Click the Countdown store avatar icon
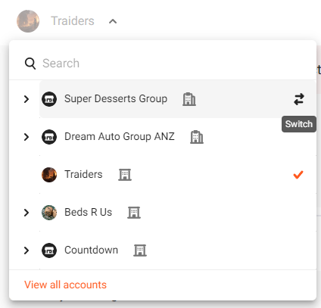 (x=49, y=250)
